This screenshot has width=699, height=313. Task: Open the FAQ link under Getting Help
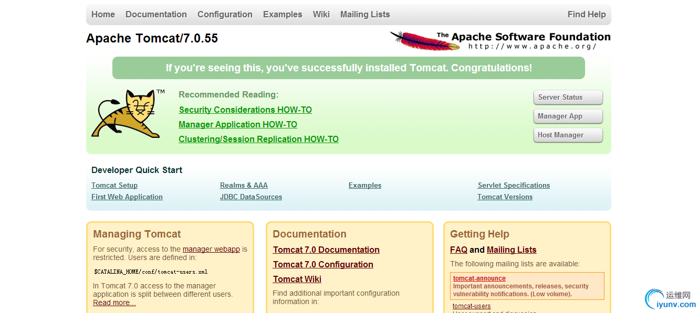click(x=458, y=250)
